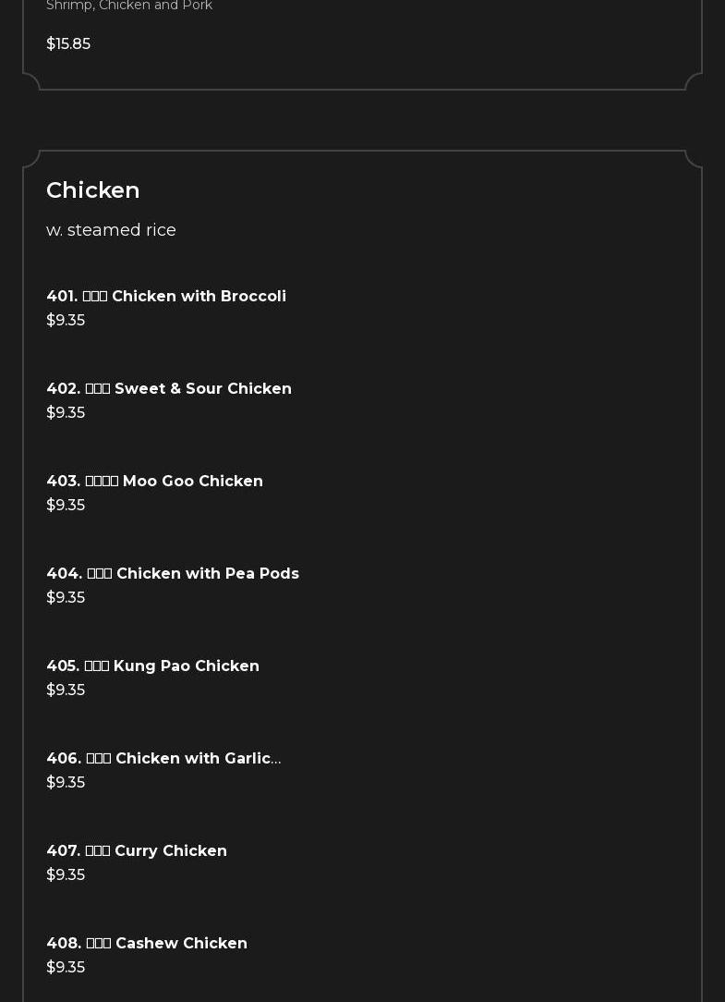
Task: Click the "w. steamed rice" subtitle
Action: point(111,230)
